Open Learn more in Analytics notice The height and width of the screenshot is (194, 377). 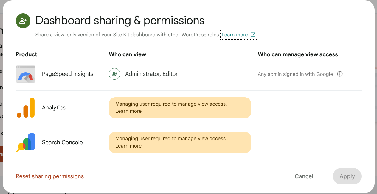[128, 111]
